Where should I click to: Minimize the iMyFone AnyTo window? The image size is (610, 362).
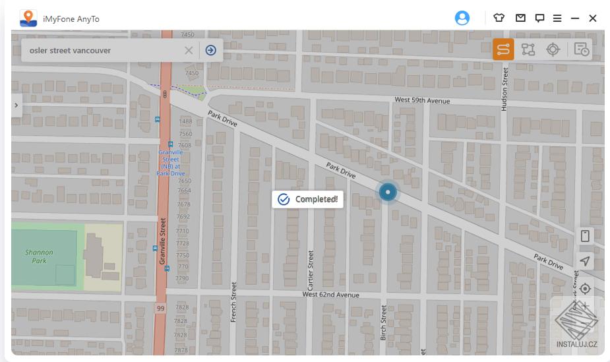pyautogui.click(x=574, y=18)
